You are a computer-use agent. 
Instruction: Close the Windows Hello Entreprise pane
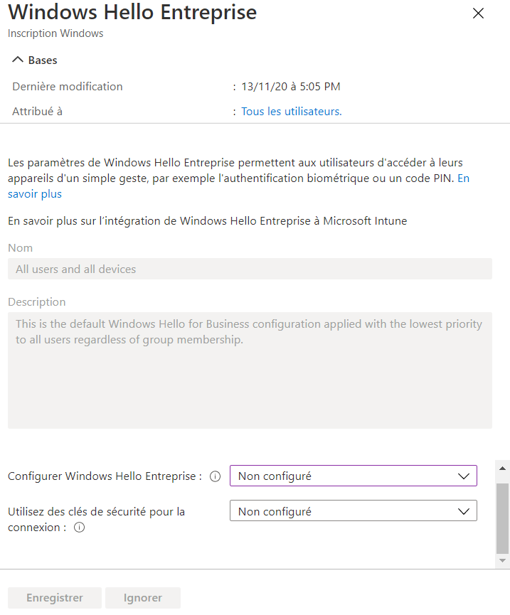478,13
